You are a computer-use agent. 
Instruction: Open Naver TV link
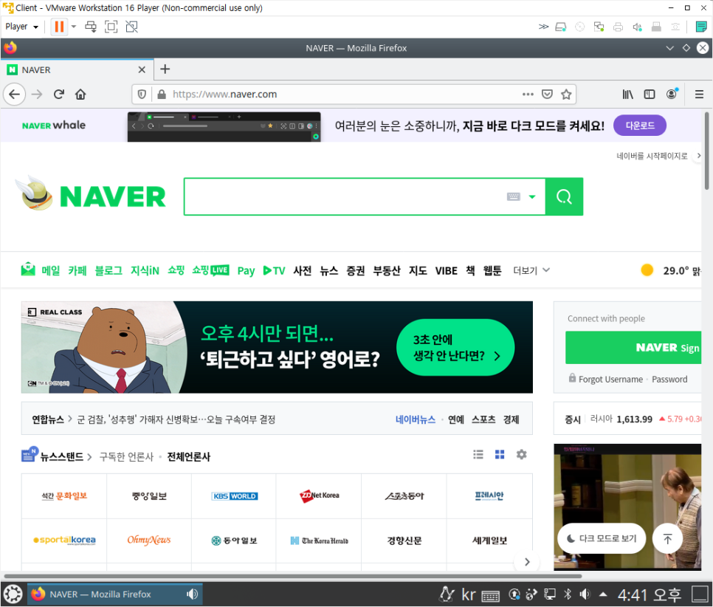click(274, 271)
